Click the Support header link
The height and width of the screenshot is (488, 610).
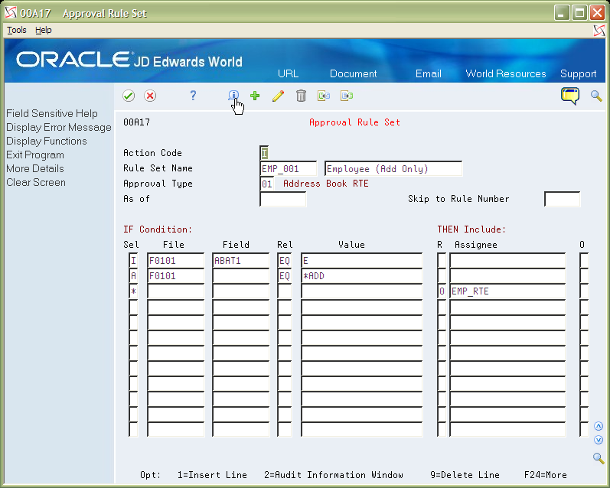[578, 73]
